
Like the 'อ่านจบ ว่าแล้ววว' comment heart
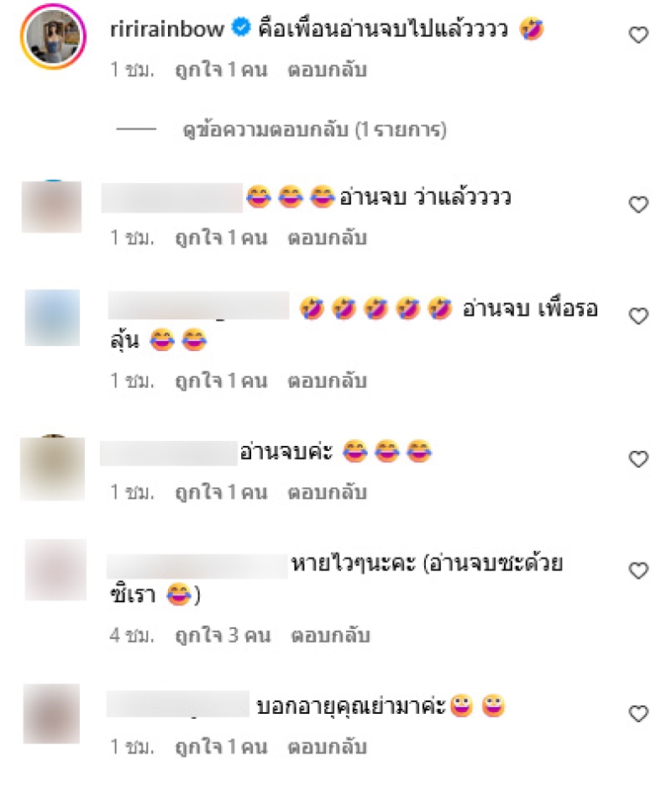pyautogui.click(x=638, y=204)
